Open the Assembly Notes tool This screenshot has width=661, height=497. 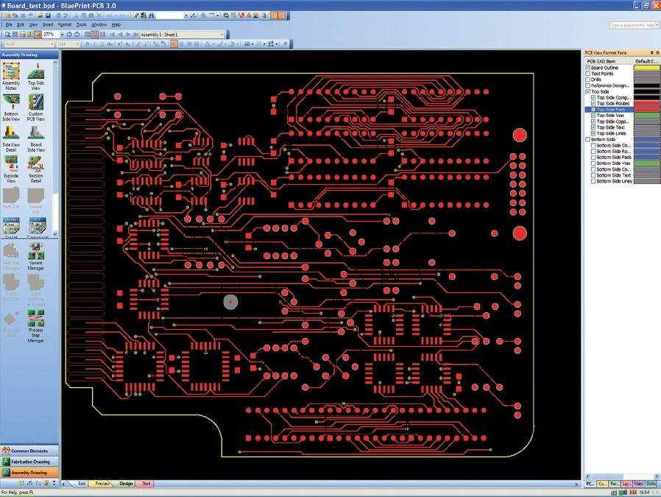(x=11, y=76)
